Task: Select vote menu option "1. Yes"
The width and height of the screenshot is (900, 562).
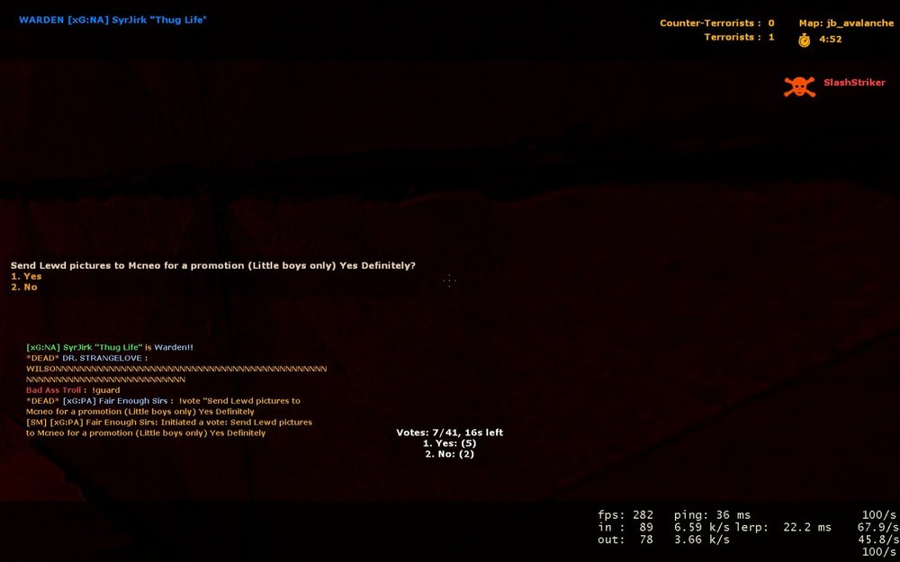Action: point(26,276)
